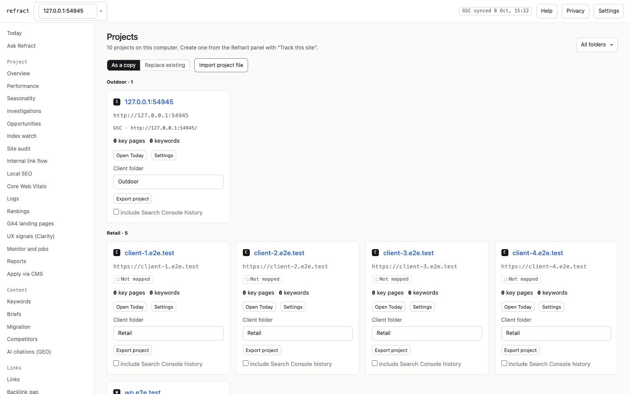Click the C badge icon of client-4.e2e.test
Image resolution: width=630 pixels, height=394 pixels.
(505, 253)
